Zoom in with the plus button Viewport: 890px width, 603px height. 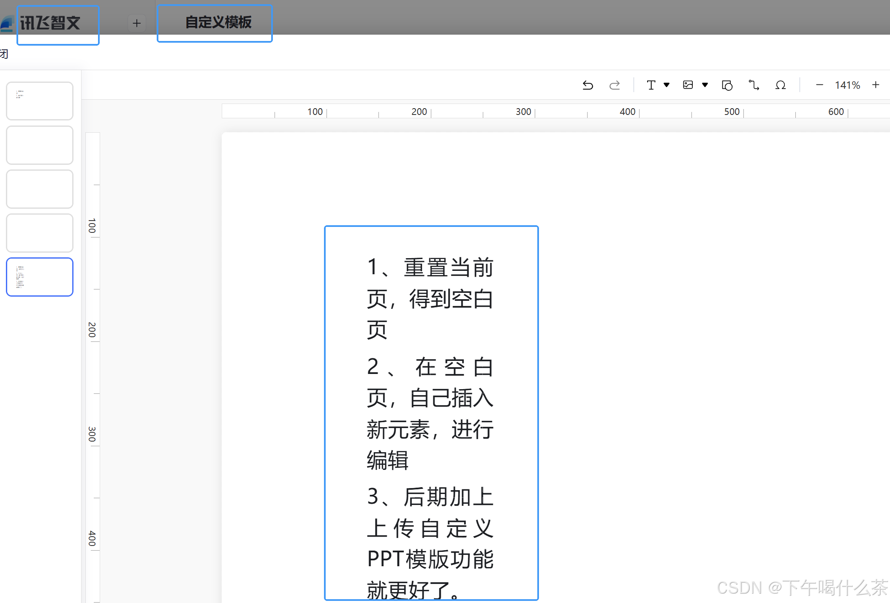[876, 85]
